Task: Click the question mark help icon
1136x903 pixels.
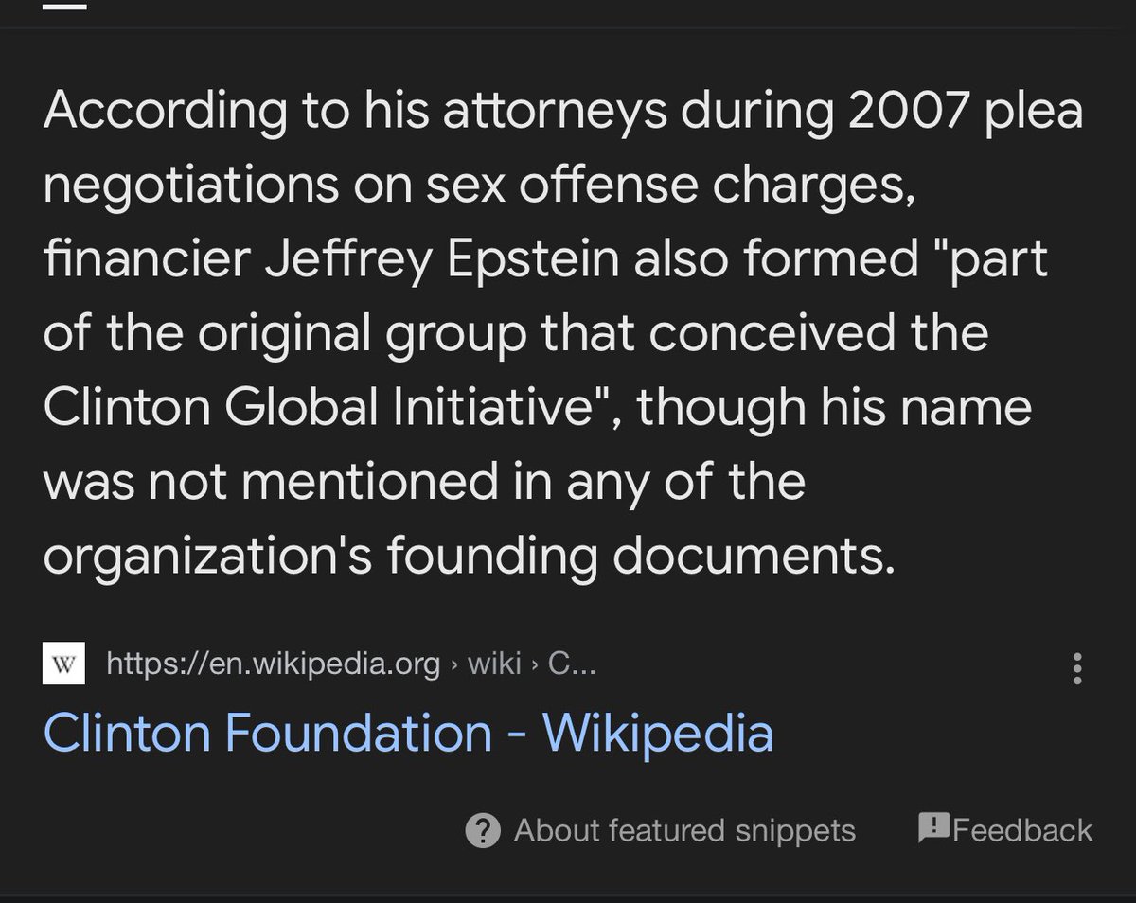Action: [x=482, y=831]
